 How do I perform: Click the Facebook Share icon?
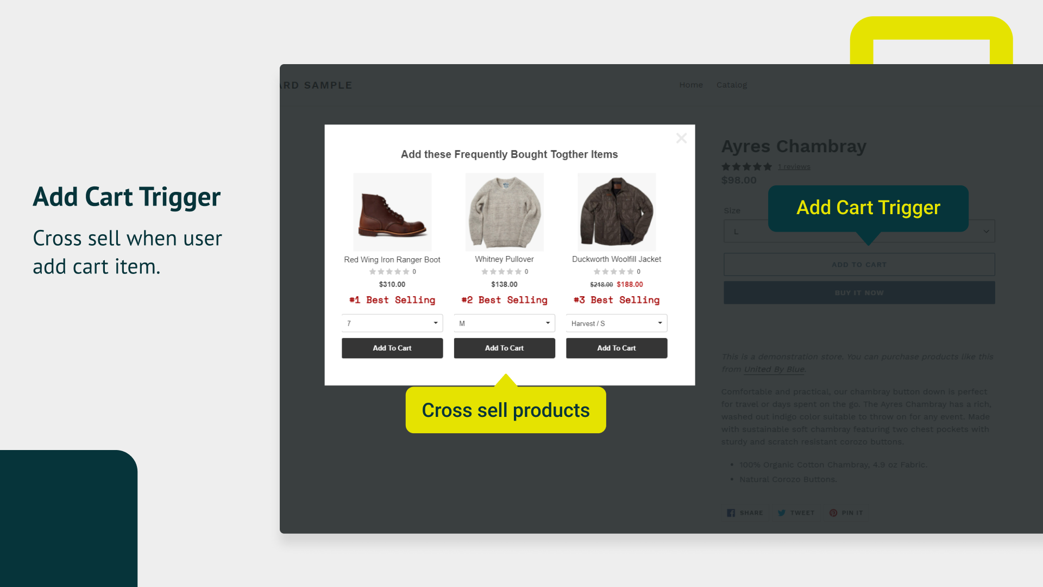731,513
